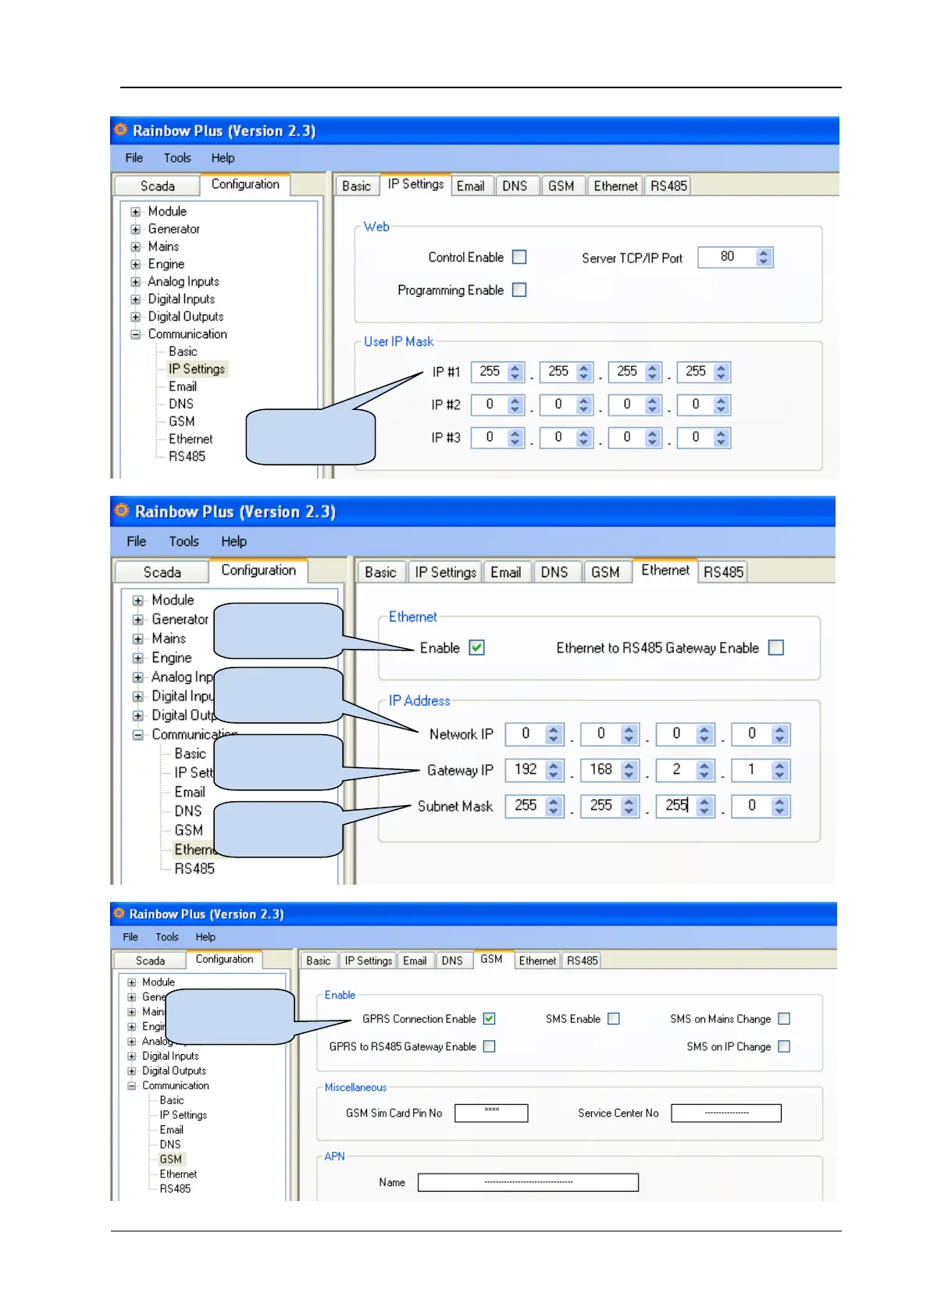Open IP Settings tab in Ethernet window
The height and width of the screenshot is (1315, 930).
446,572
